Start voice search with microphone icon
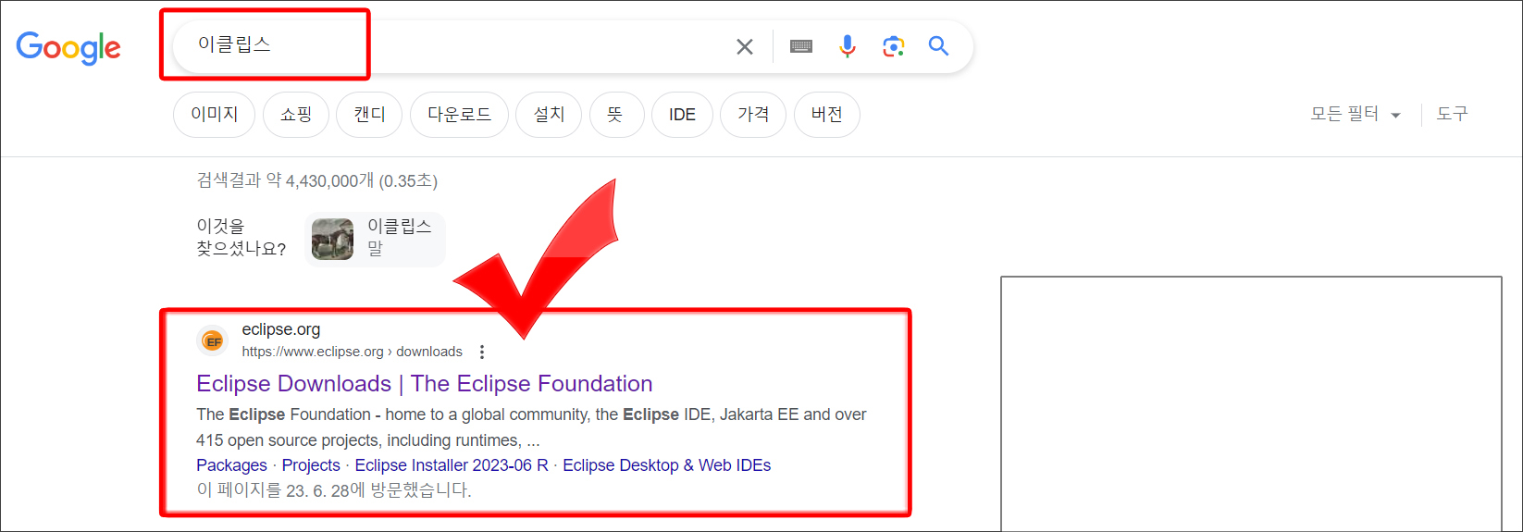This screenshot has height=532, width=1523. click(847, 46)
